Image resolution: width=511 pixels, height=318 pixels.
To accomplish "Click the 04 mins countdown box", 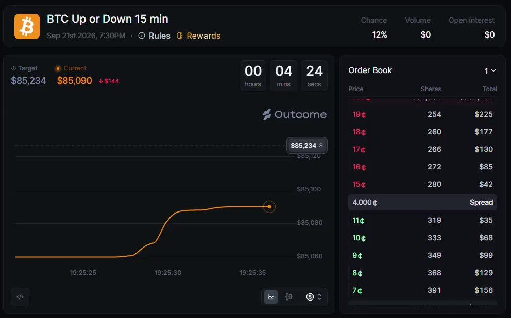I will tap(283, 76).
